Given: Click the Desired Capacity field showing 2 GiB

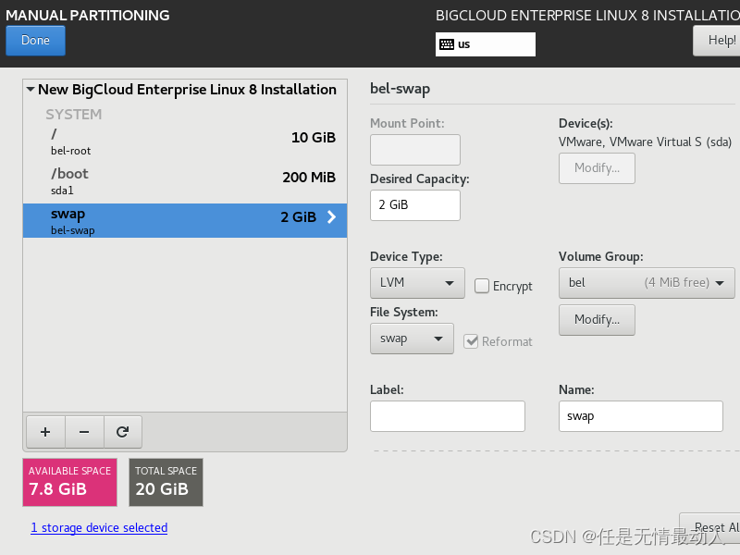Looking at the screenshot, I should (x=415, y=205).
